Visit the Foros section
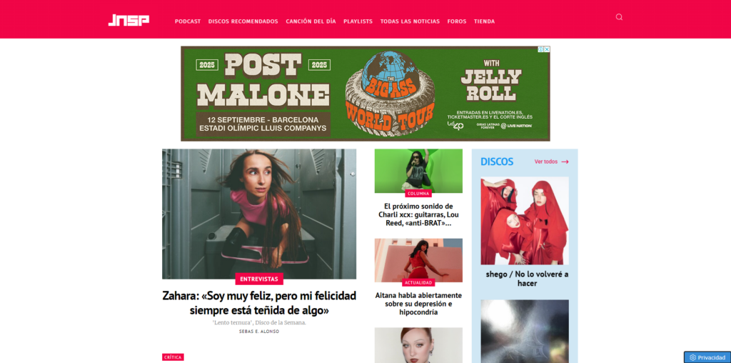Screen dimensions: 731x363 457,21
